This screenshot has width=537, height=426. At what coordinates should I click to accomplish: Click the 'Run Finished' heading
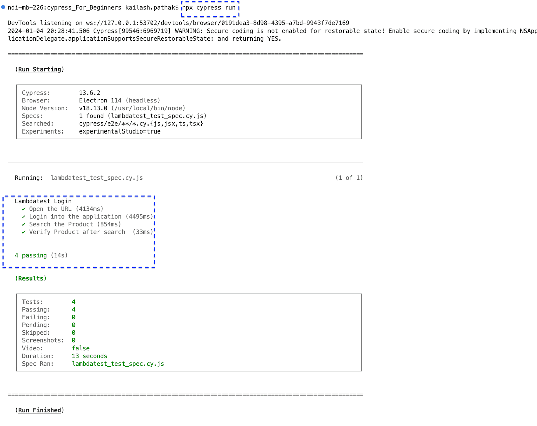[x=40, y=410]
